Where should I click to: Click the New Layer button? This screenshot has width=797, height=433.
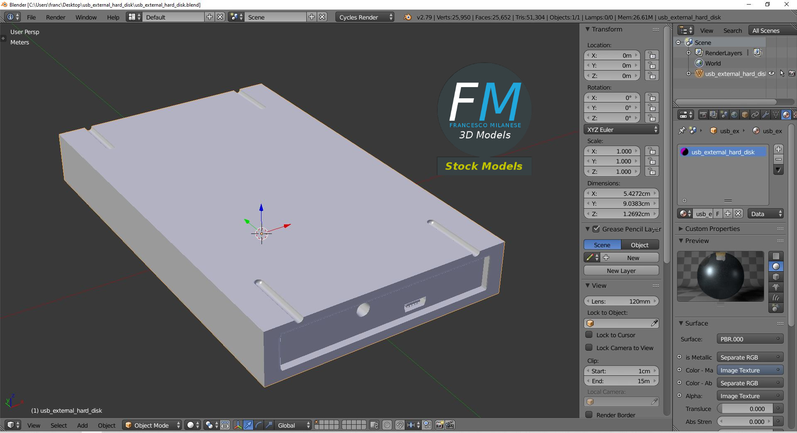coord(621,271)
